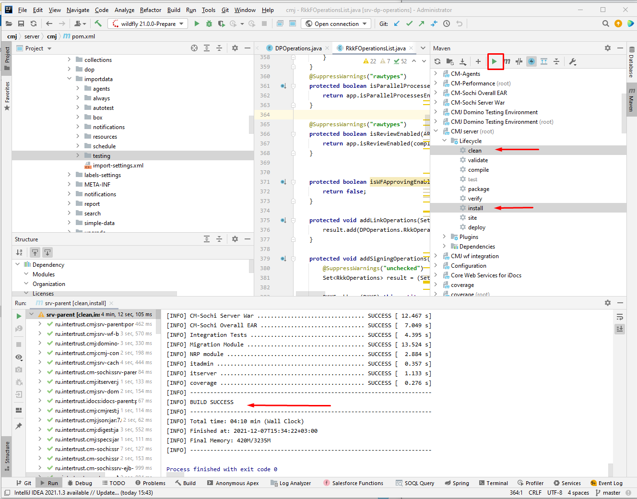Open the wildfly 21.0.0-Prepare configuration dropdown

click(x=148, y=24)
